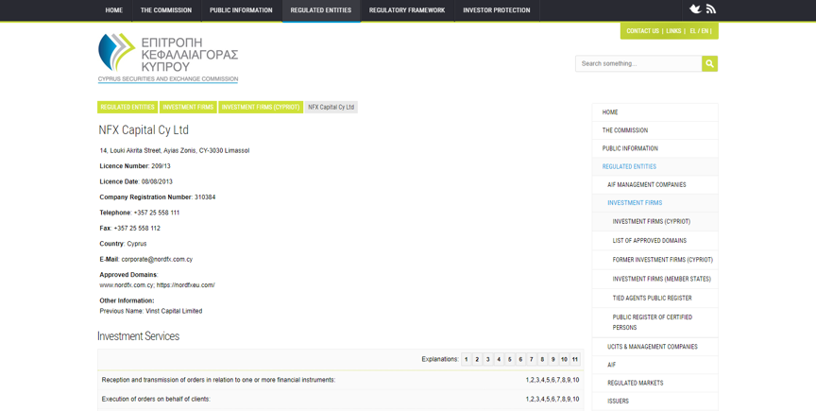Screen dimensions: 816x411
Task: Click the www.nordfx.com.cy approved domain
Action: (x=127, y=285)
